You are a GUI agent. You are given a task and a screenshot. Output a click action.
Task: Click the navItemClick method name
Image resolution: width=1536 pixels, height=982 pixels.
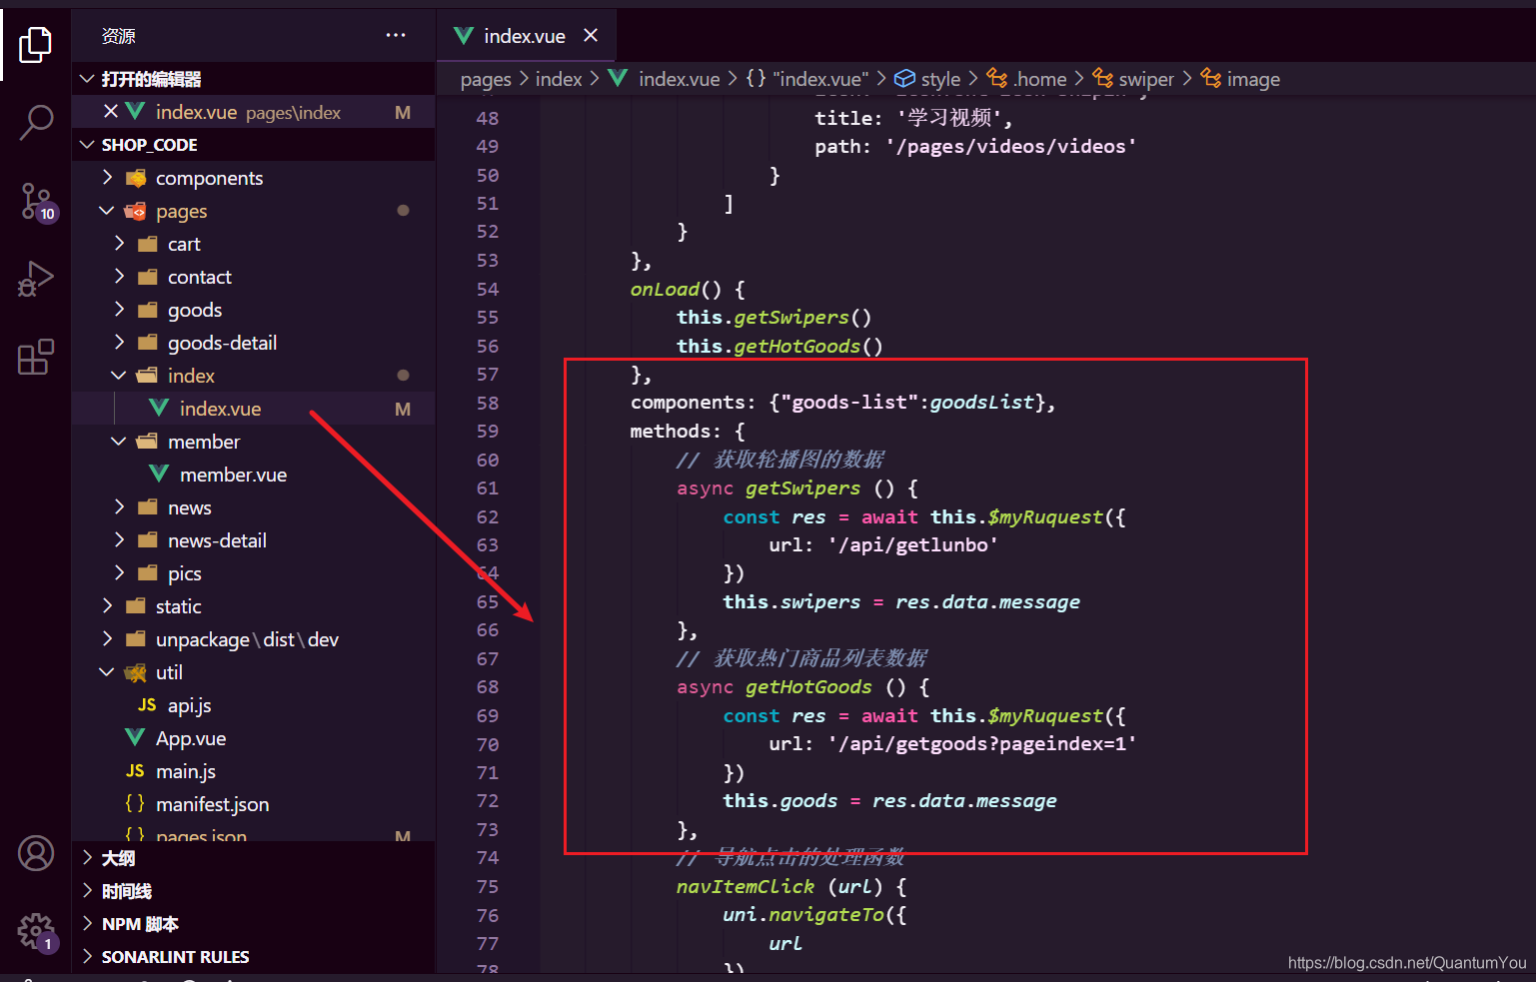tap(746, 887)
